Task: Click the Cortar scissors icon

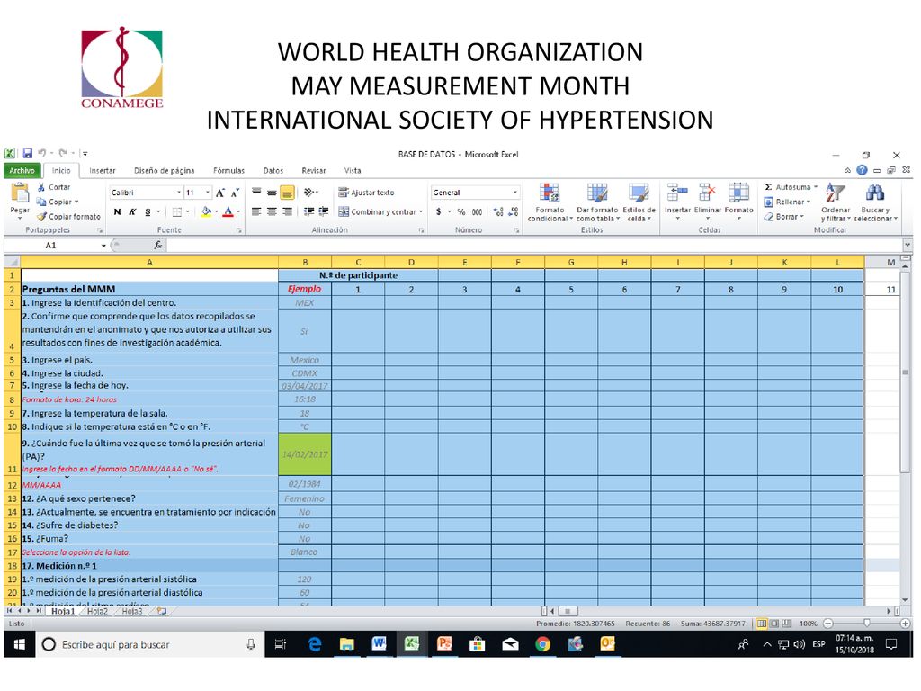Action: click(x=41, y=187)
